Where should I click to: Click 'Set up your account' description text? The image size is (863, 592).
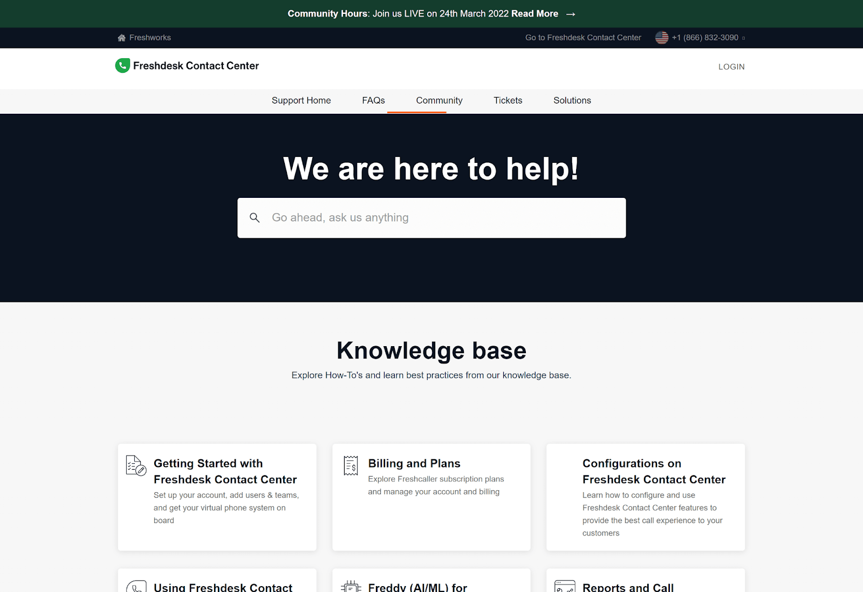coord(226,507)
